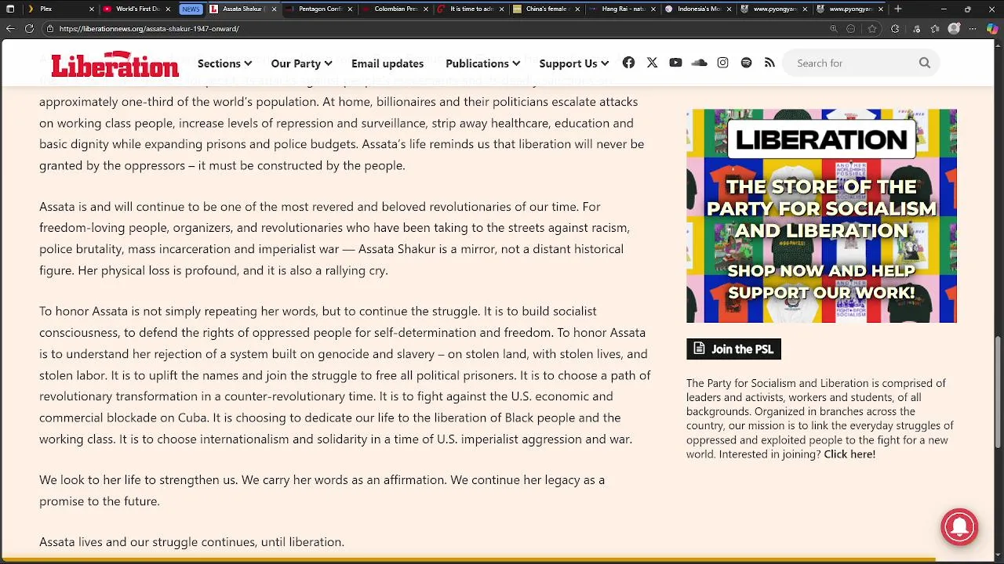
Task: Open the zoom magnifier icon in address bar
Action: click(834, 28)
